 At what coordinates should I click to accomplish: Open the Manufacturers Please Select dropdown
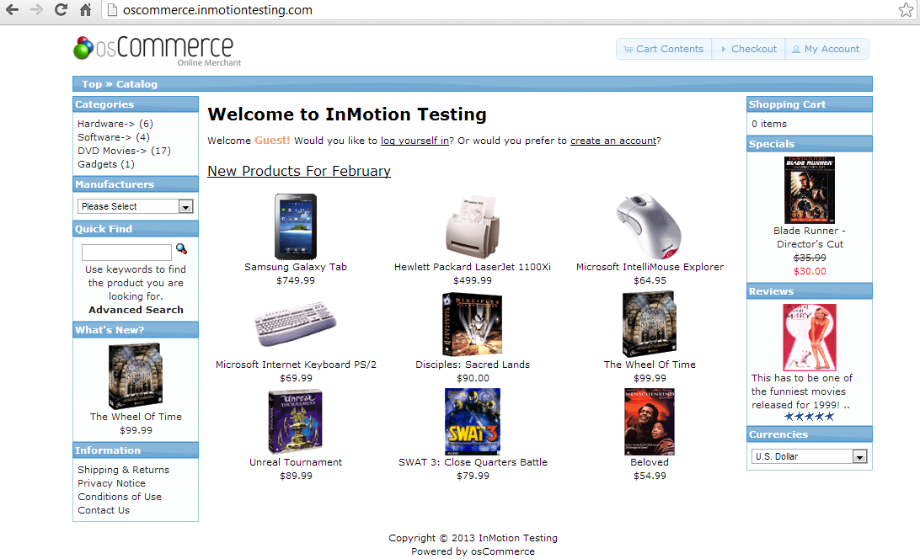click(136, 206)
